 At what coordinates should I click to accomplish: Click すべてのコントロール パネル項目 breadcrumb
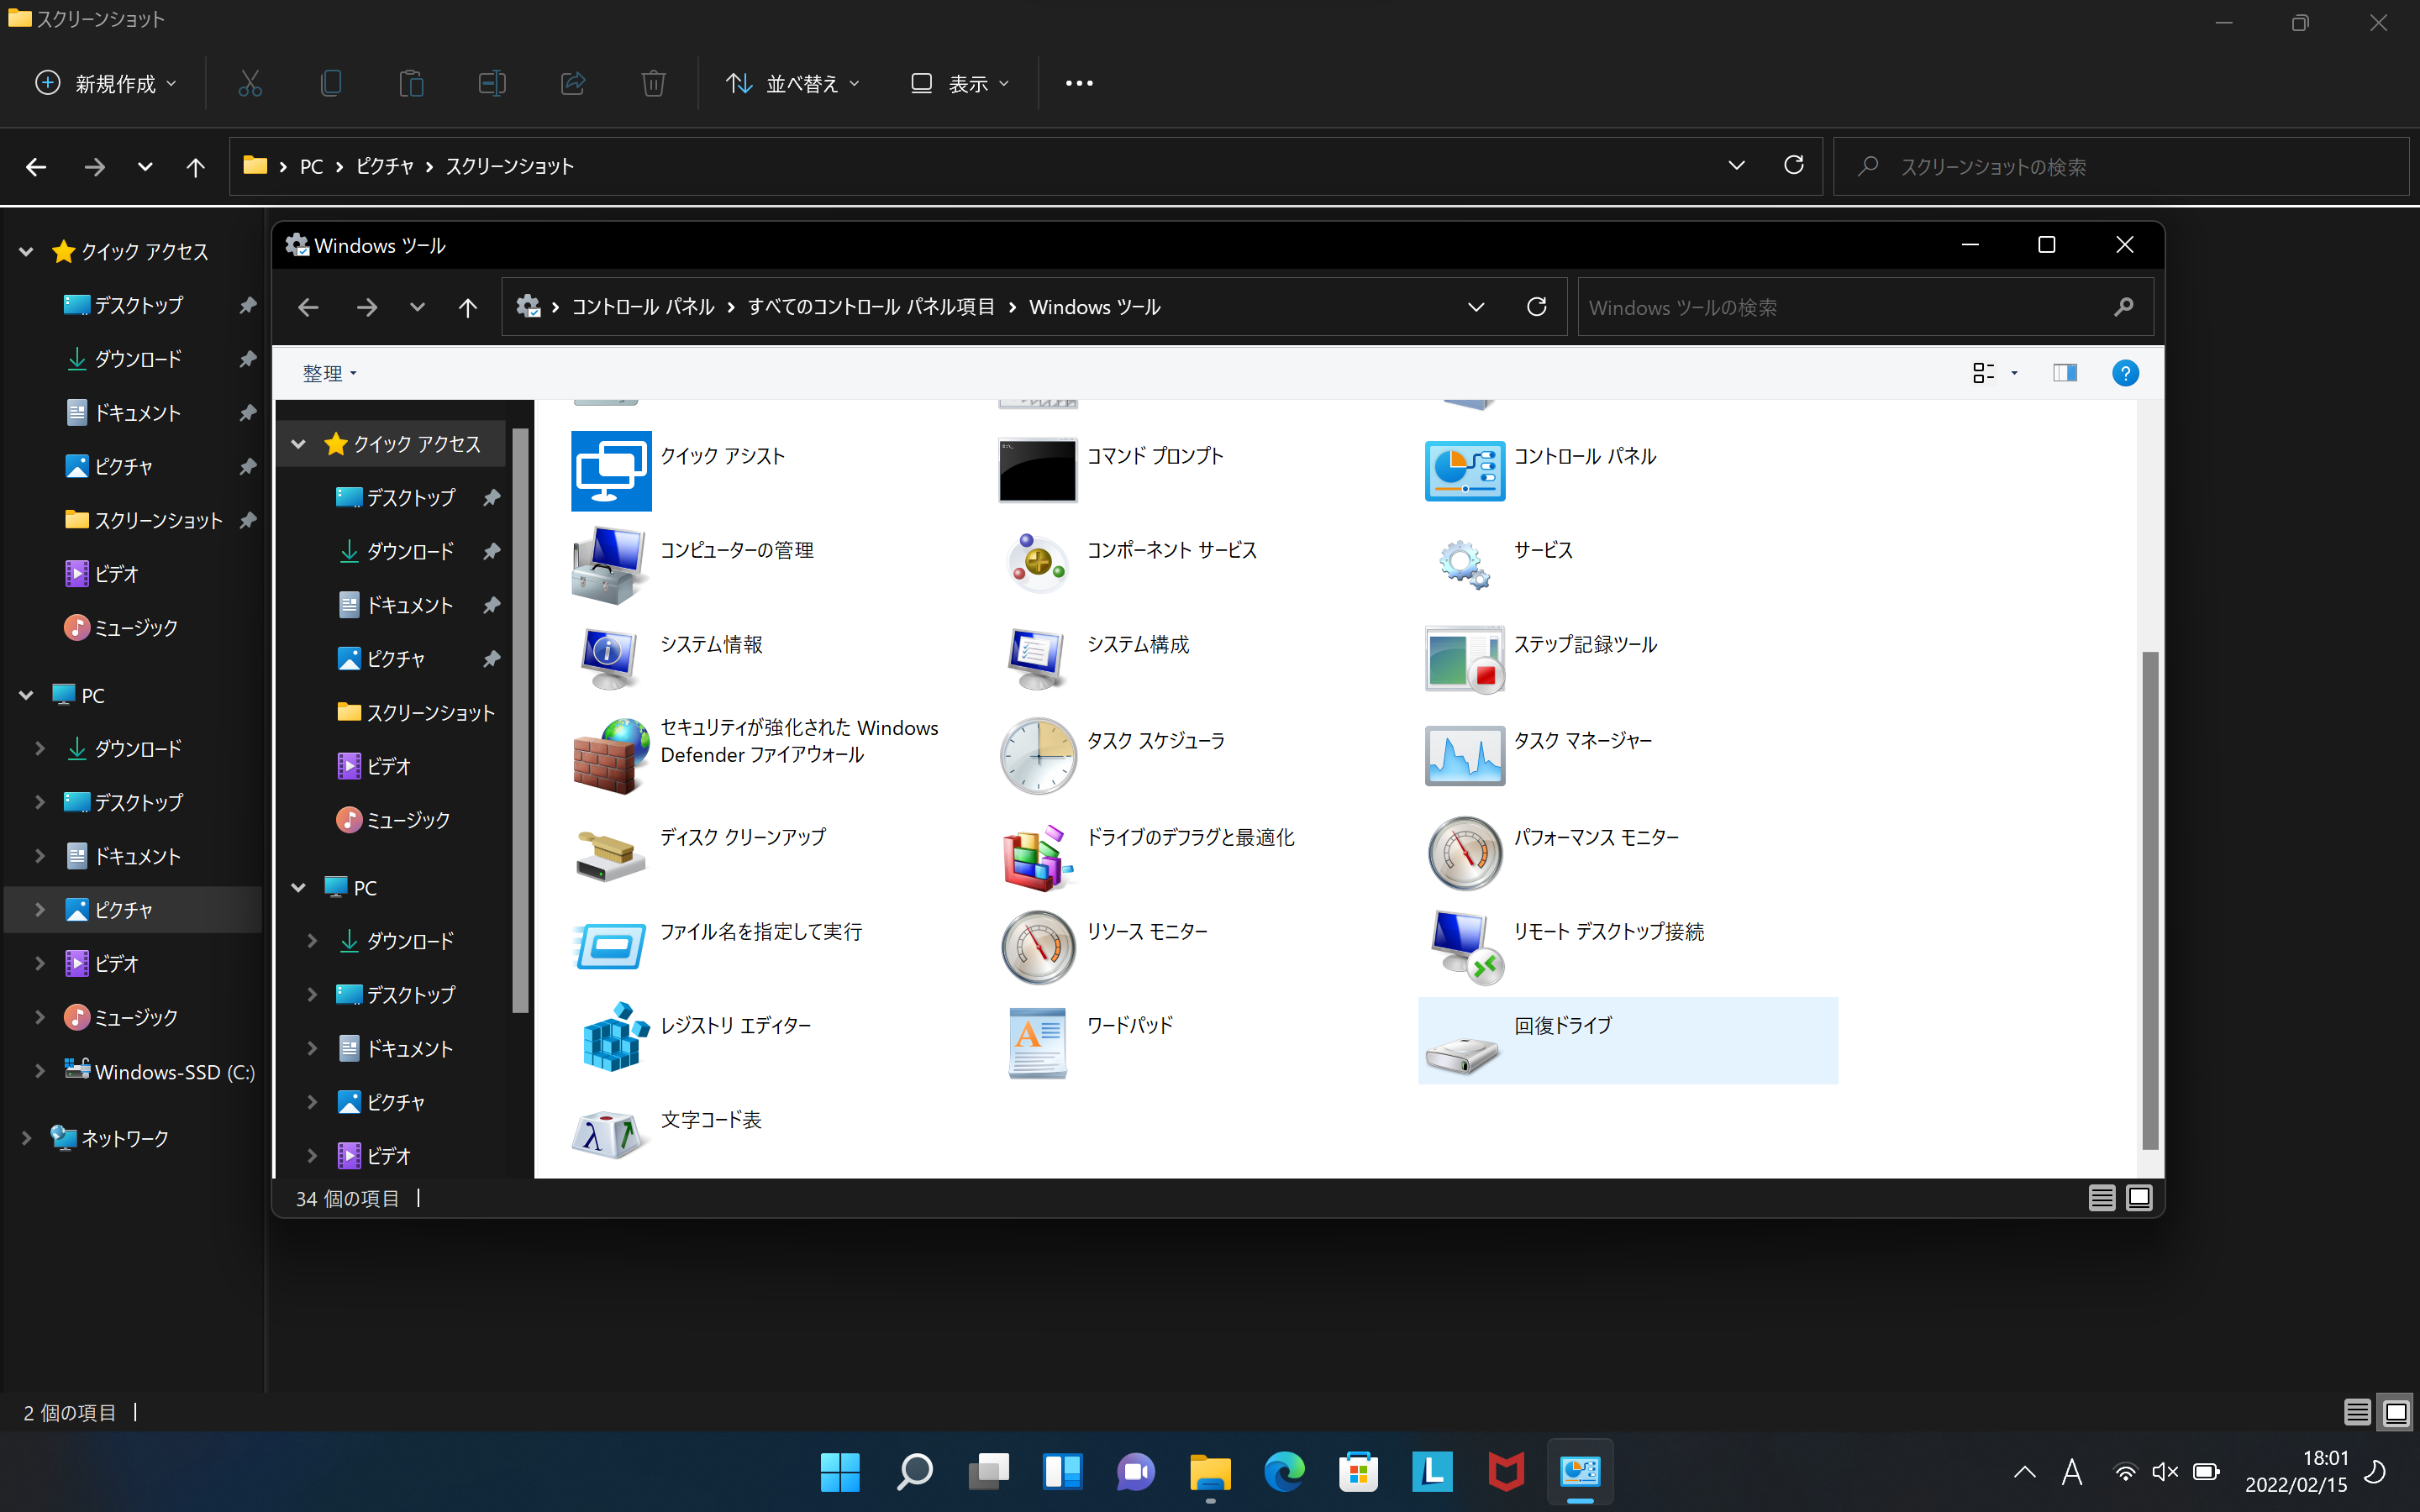pos(871,307)
